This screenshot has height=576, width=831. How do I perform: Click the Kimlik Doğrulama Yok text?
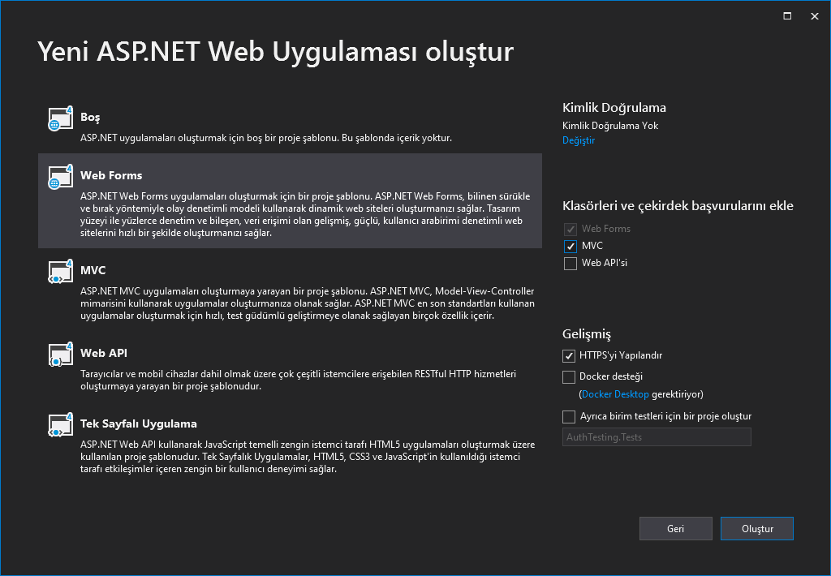(x=610, y=126)
